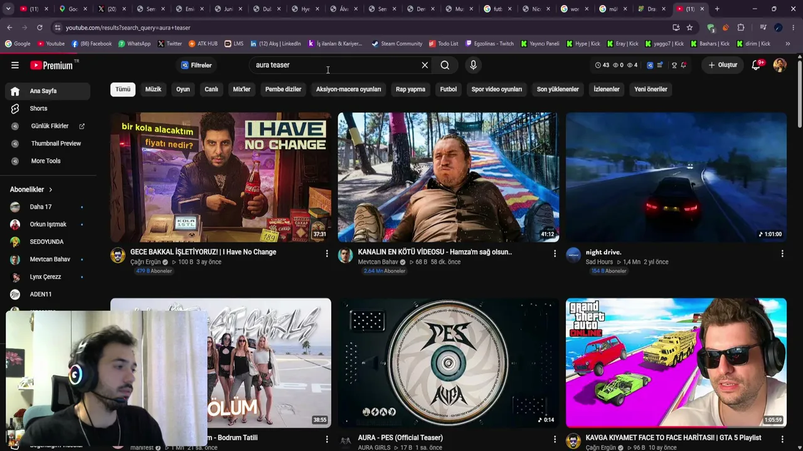Select the Aksiyon-macera oyunları chip

point(348,89)
